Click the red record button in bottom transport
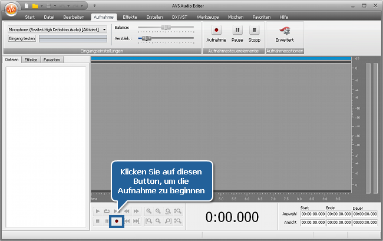The width and height of the screenshot is (383, 241). click(117, 221)
